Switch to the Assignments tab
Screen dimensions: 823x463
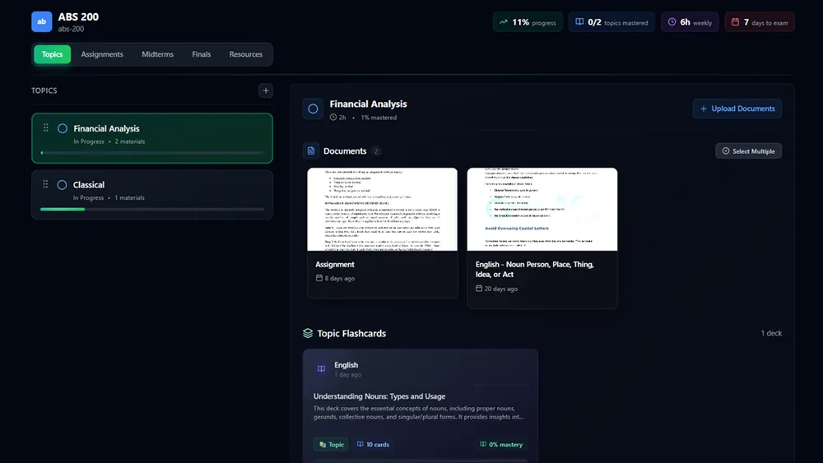tap(102, 54)
